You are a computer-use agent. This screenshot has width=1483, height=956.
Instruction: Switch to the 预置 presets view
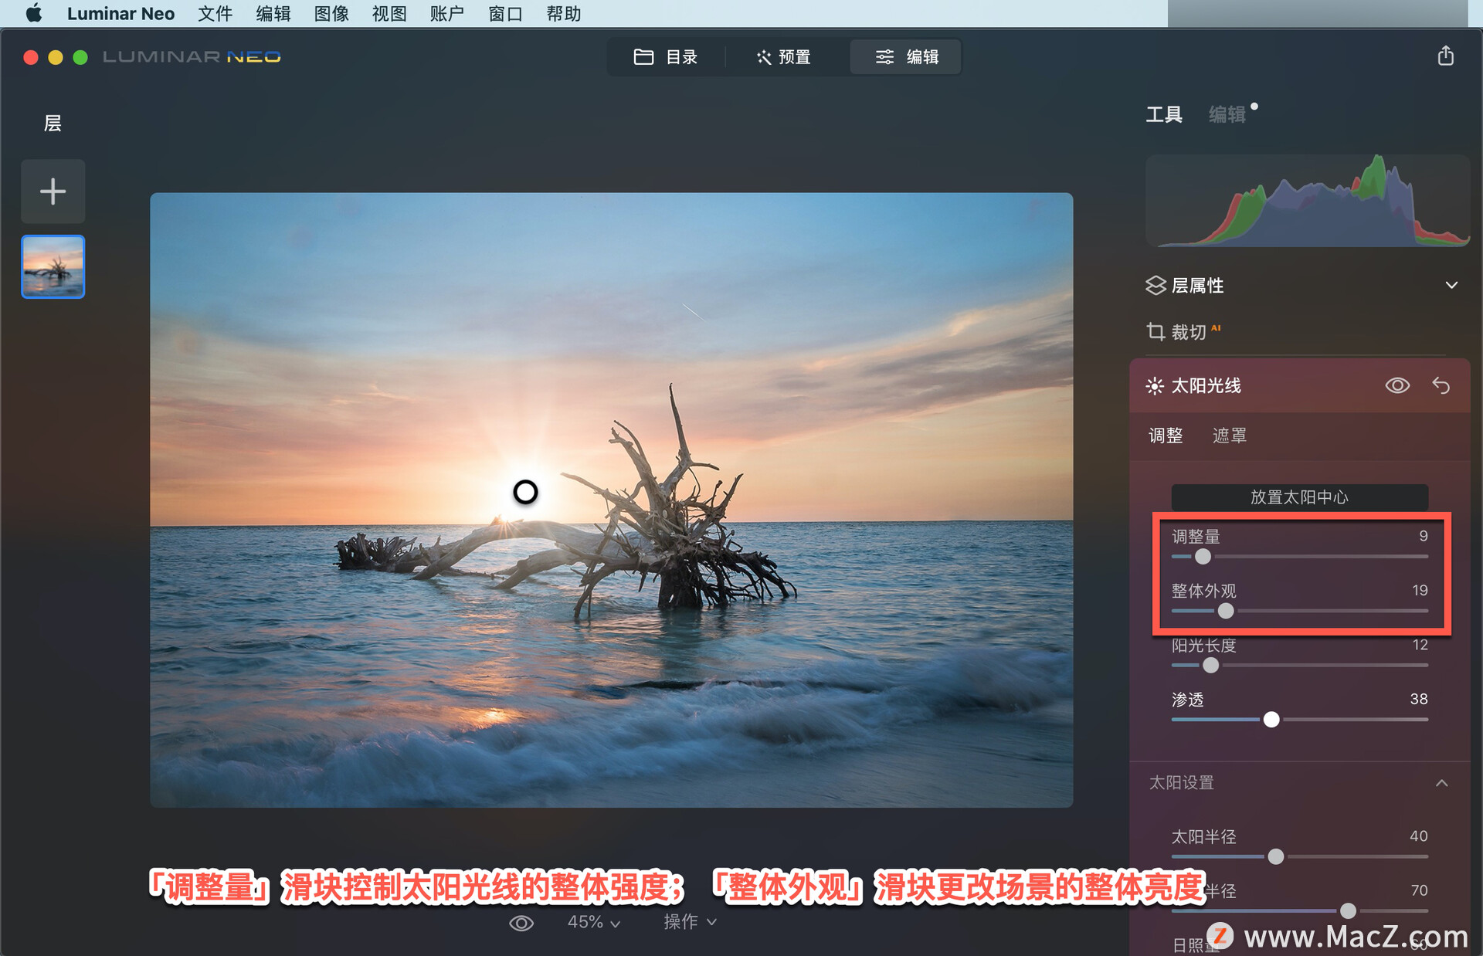point(784,57)
